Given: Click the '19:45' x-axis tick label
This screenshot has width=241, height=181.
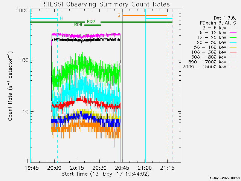Looking at the screenshot, I should [x=32, y=168].
